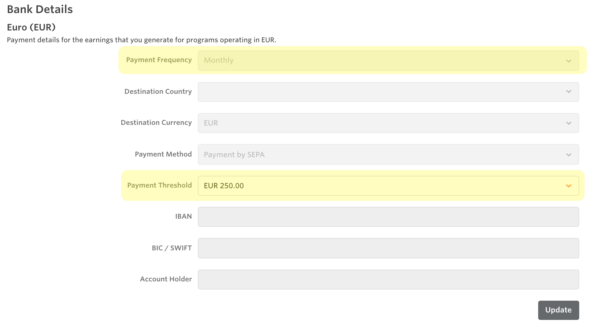
Task: Expand the Destination Country dropdown
Action: coord(388,92)
